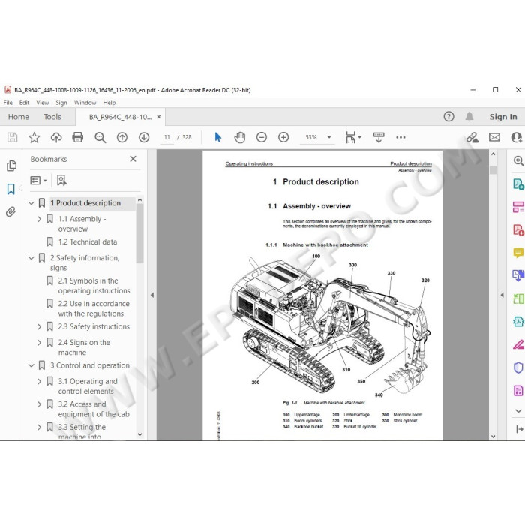This screenshot has height=525, width=525.
Task: Close the BA_R964C document tab
Action: [x=159, y=117]
